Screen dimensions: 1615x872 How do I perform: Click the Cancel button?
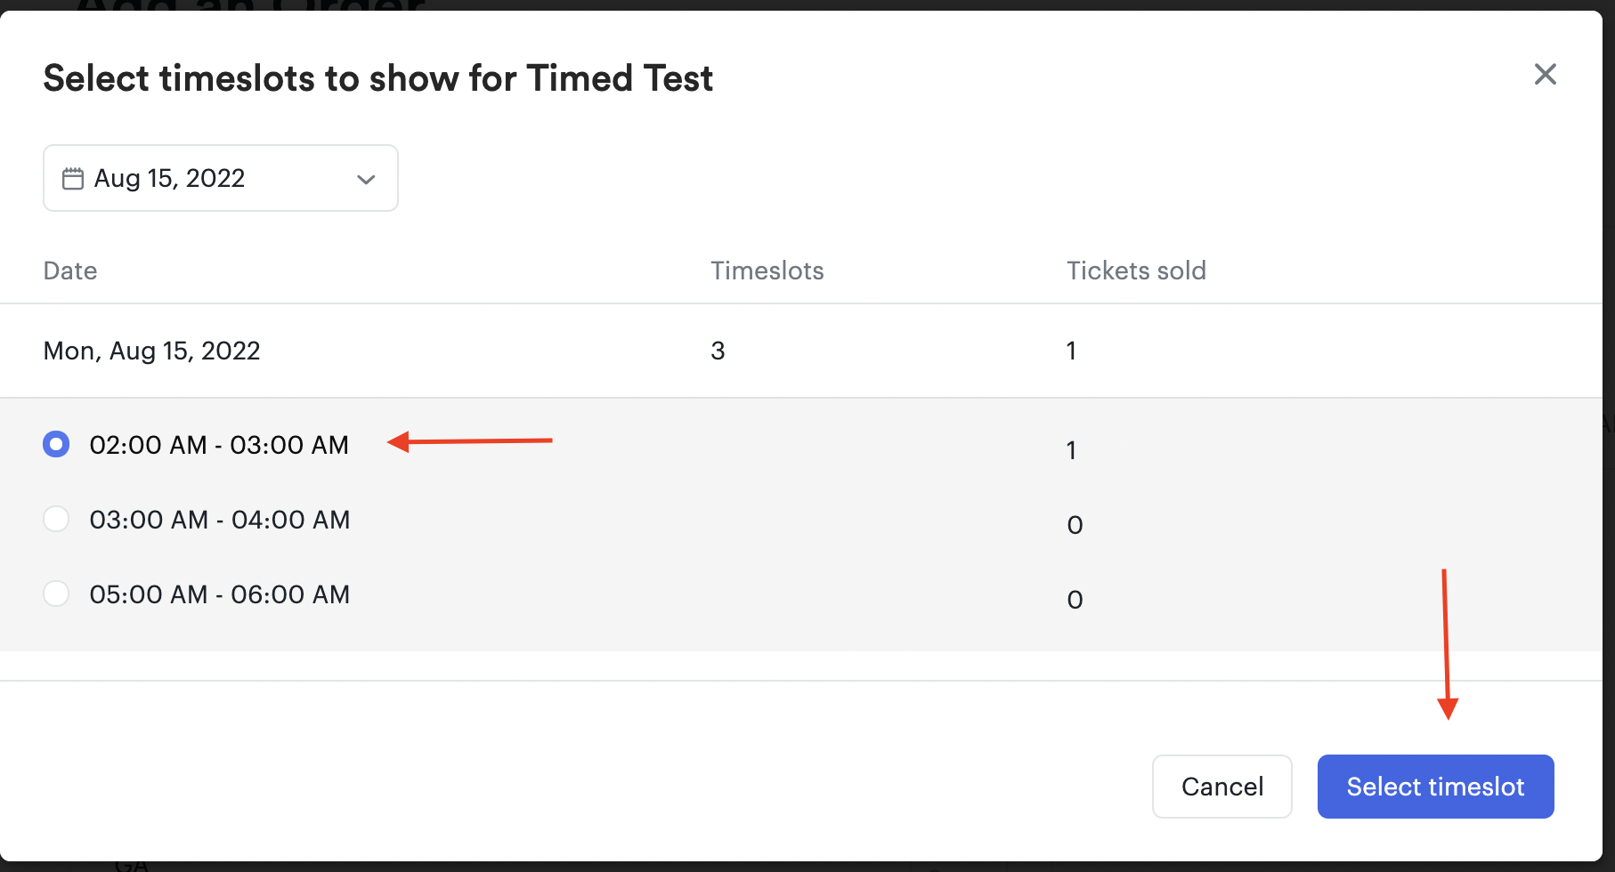pyautogui.click(x=1222, y=787)
